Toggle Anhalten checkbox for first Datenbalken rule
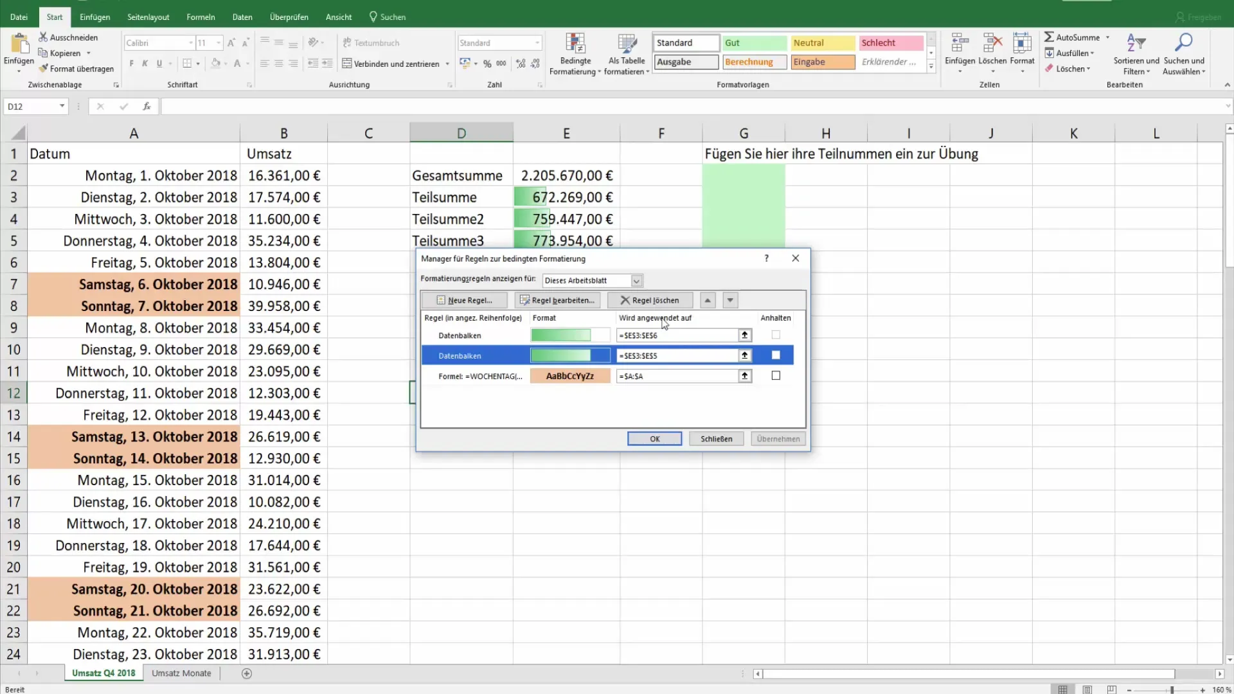The image size is (1234, 694). click(776, 335)
